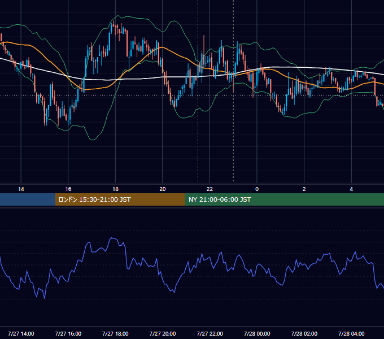The width and height of the screenshot is (384, 339).
Task: Click the blue session bar before ロンドン
Action: (28, 199)
